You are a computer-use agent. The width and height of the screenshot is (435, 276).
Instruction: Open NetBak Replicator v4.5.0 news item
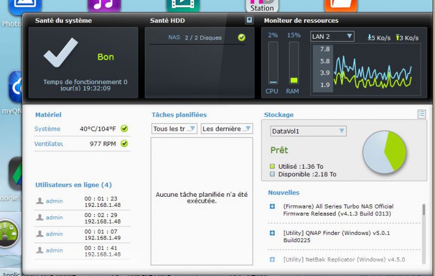[344, 259]
